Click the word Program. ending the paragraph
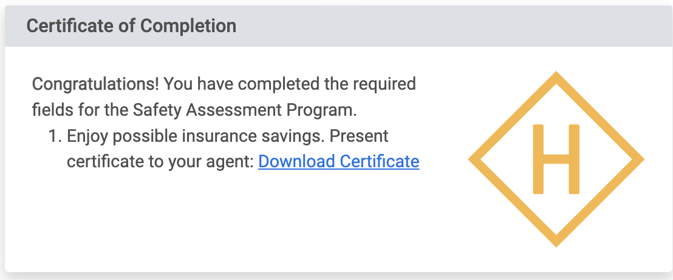Viewport: 673px width, 280px height. click(x=321, y=110)
